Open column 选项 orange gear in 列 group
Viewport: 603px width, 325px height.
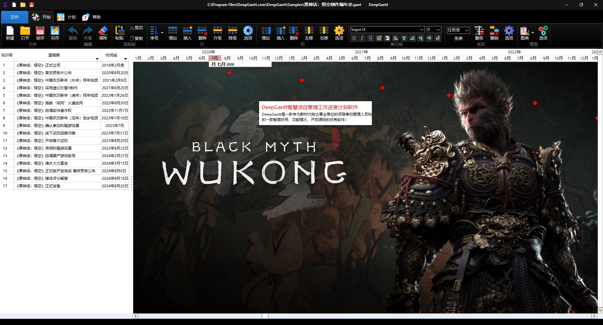(x=339, y=33)
